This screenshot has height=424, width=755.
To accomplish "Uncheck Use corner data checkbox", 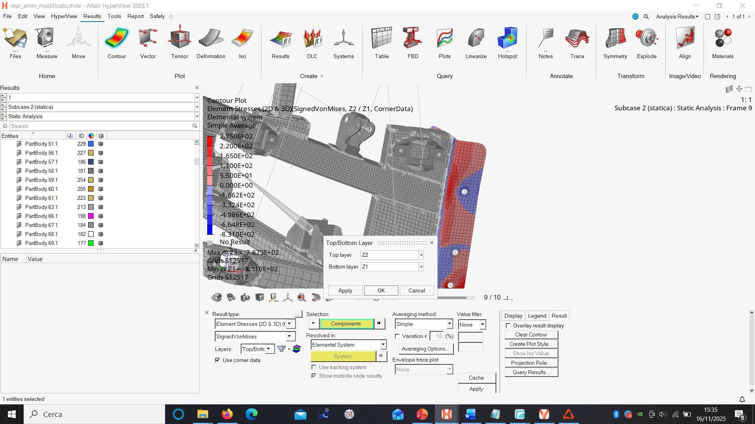I will pos(217,360).
